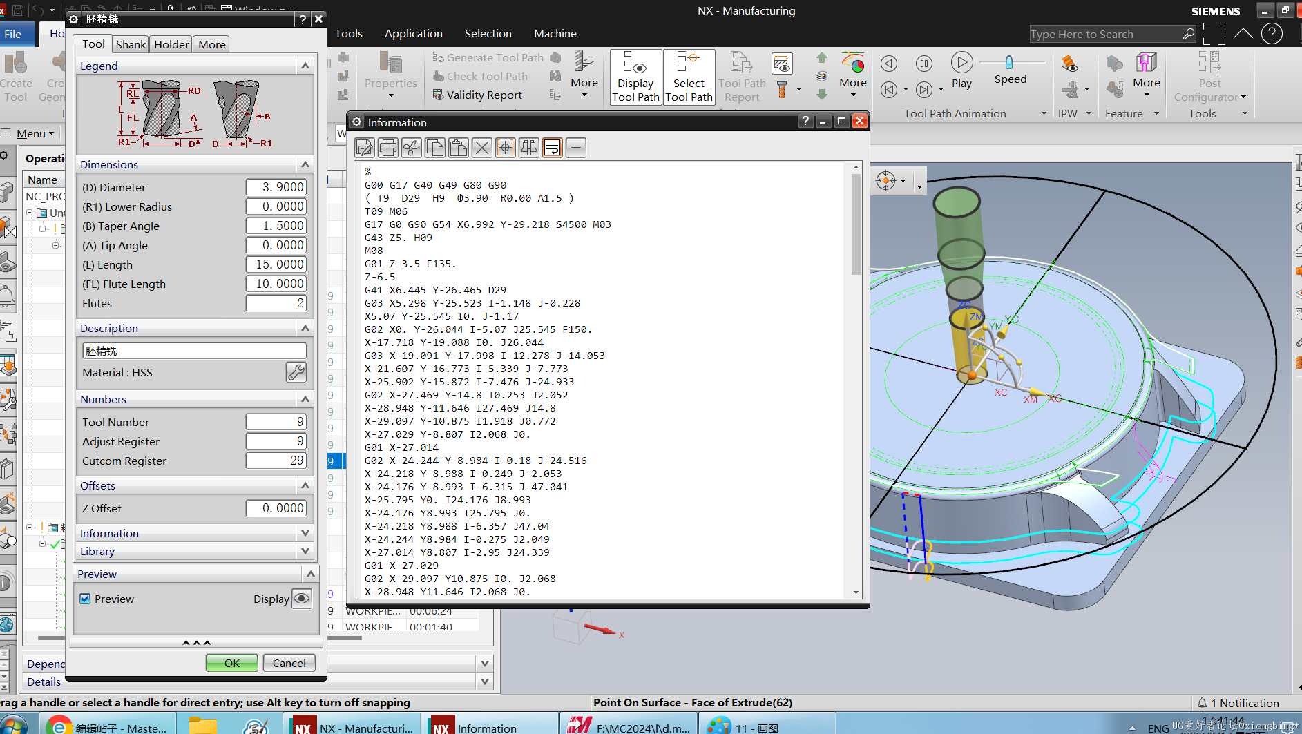Viewport: 1302px width, 734px height.
Task: Open the Tool Path Animation group dropdown
Action: [x=1044, y=113]
